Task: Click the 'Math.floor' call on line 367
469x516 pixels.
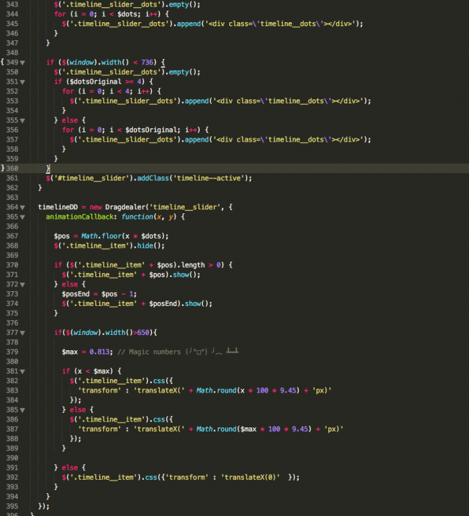Action: pos(102,236)
